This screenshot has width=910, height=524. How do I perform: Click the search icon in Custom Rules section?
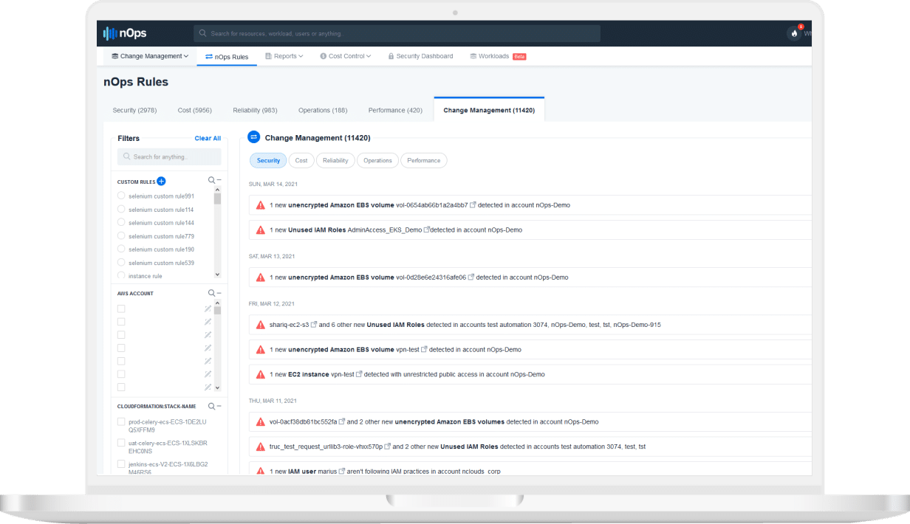(x=211, y=180)
